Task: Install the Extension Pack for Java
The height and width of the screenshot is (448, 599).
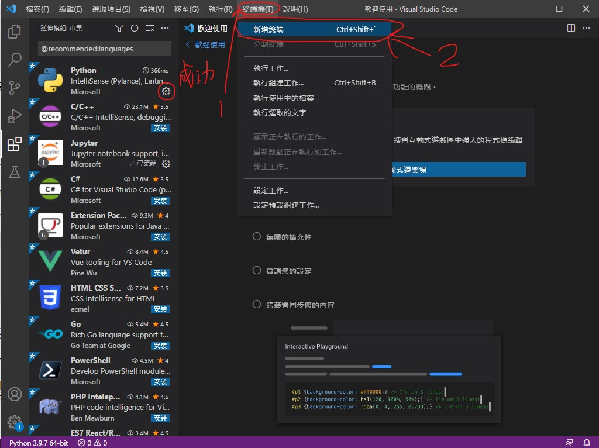Action: click(160, 237)
